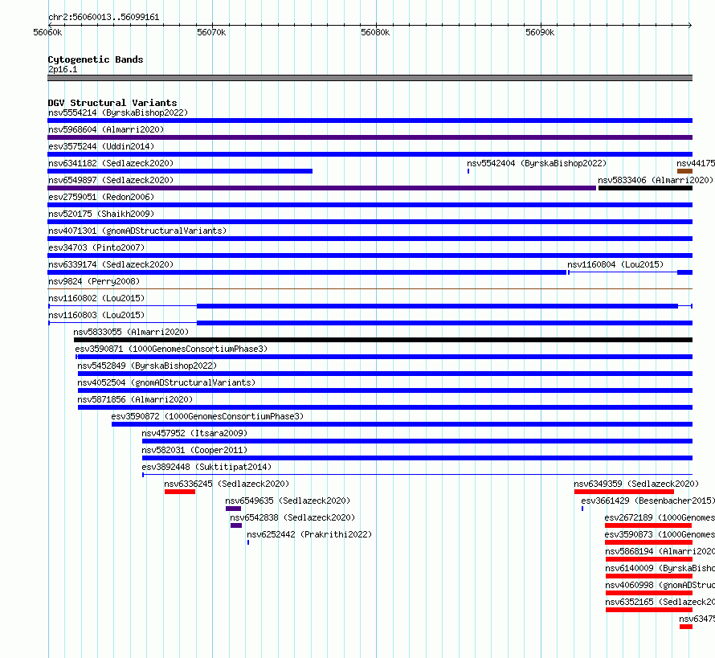715x658 pixels.
Task: Click the esv34703 (Pinto2007) label
Action: click(96, 247)
